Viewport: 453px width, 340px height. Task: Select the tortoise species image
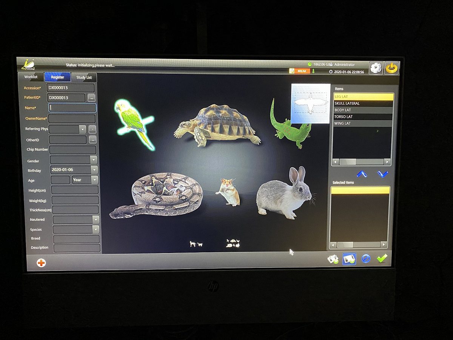[217, 126]
